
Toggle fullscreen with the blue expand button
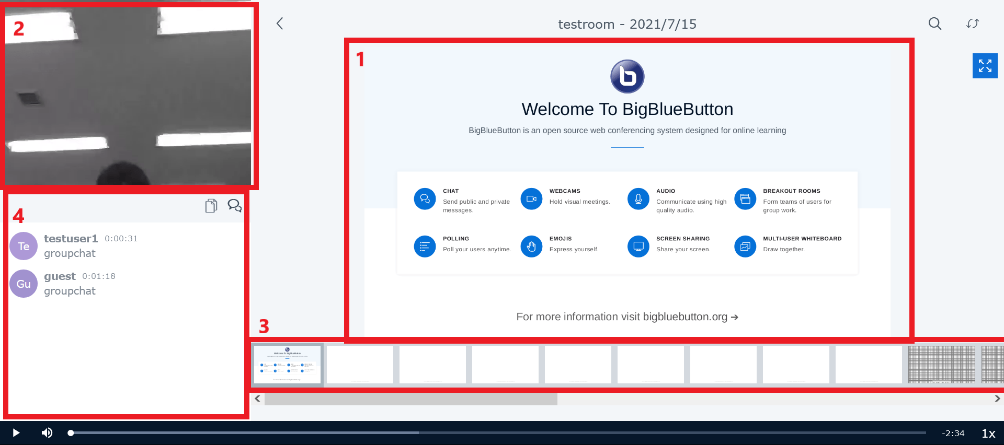[985, 66]
